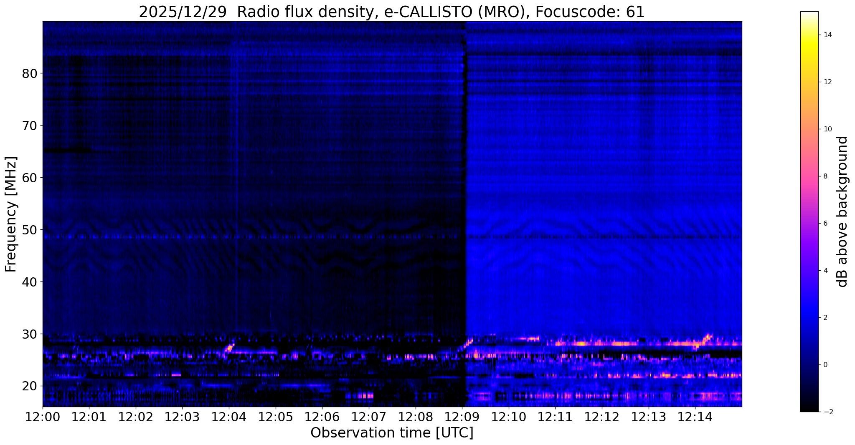Viewport: 855px width, 445px height.
Task: Click the words Radio flux density in title
Action: coord(305,12)
